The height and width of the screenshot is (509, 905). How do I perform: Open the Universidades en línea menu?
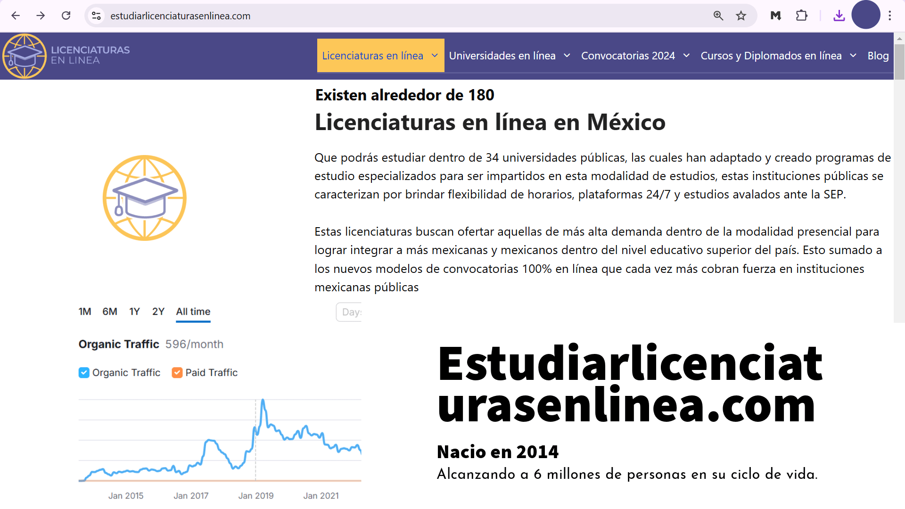point(510,56)
